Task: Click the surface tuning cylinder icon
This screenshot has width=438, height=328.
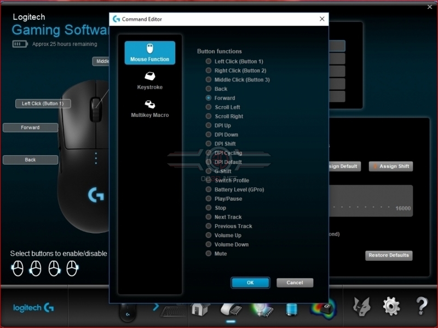Action: pos(290,309)
